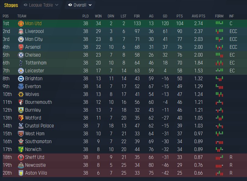
Task: Expand the Overall dropdown chevron
Action: click(x=90, y=5)
